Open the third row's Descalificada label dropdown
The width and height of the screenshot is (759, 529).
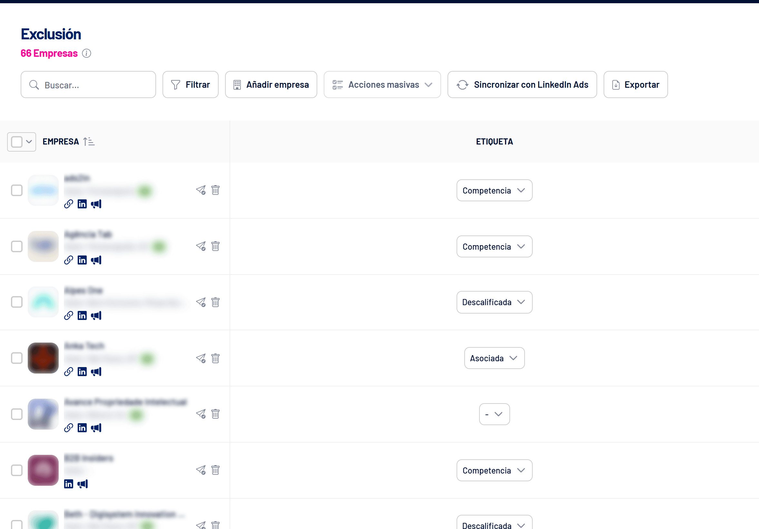coord(494,302)
